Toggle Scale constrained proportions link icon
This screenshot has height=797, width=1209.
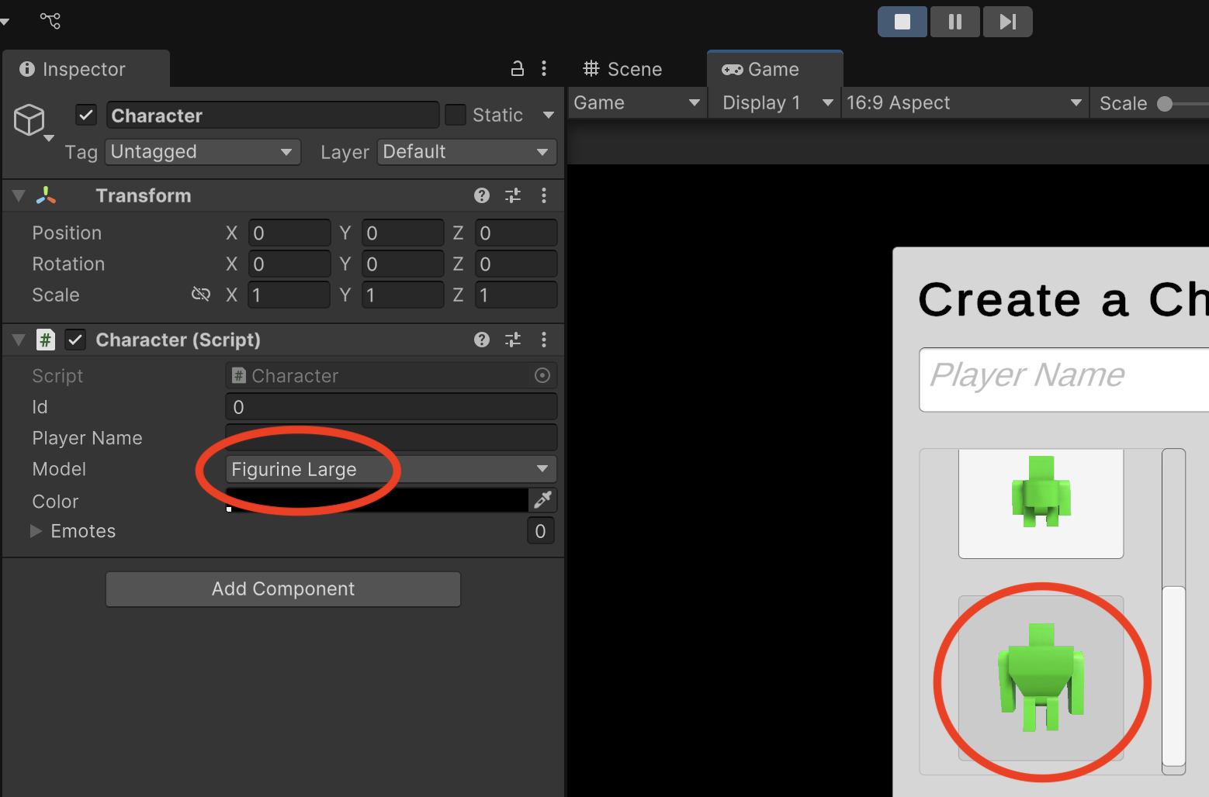point(201,295)
